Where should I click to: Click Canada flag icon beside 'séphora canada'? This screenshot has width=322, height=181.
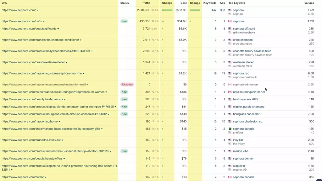pos(230,177)
